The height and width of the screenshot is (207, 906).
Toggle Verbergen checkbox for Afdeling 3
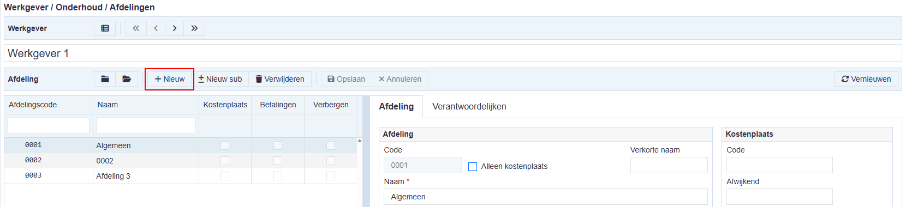tap(331, 176)
